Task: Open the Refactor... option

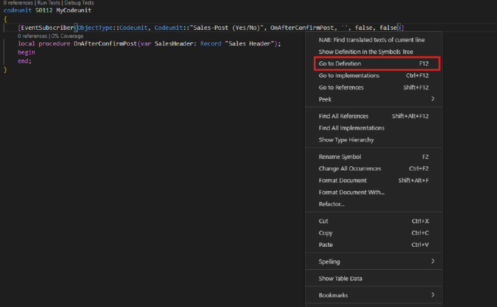Action: (x=332, y=204)
